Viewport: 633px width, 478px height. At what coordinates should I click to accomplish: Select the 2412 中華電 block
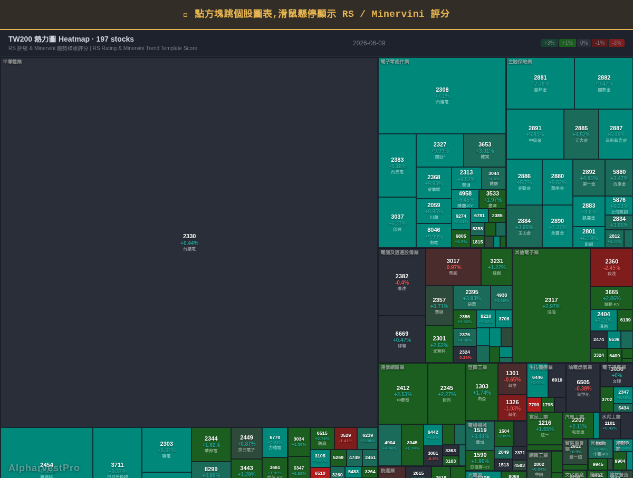point(403,394)
